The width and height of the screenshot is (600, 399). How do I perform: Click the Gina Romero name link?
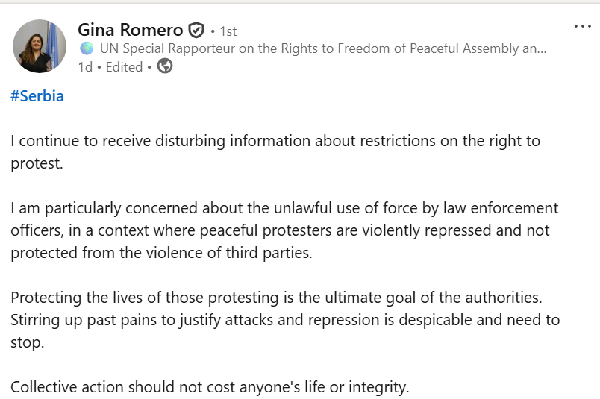(x=130, y=31)
